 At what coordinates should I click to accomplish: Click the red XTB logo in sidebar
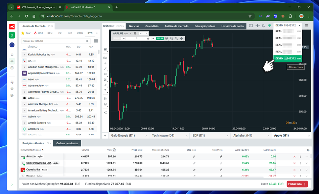click(12, 27)
